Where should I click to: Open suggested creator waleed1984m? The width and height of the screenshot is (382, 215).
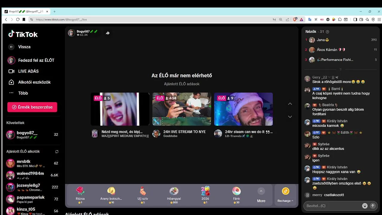coord(32,175)
